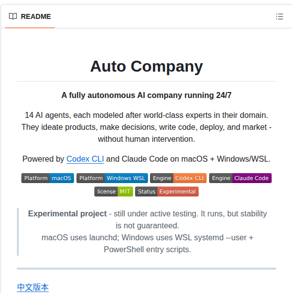Click the bold 'Experimental project' text
This screenshot has width=292, height=293.
pyautogui.click(x=68, y=213)
